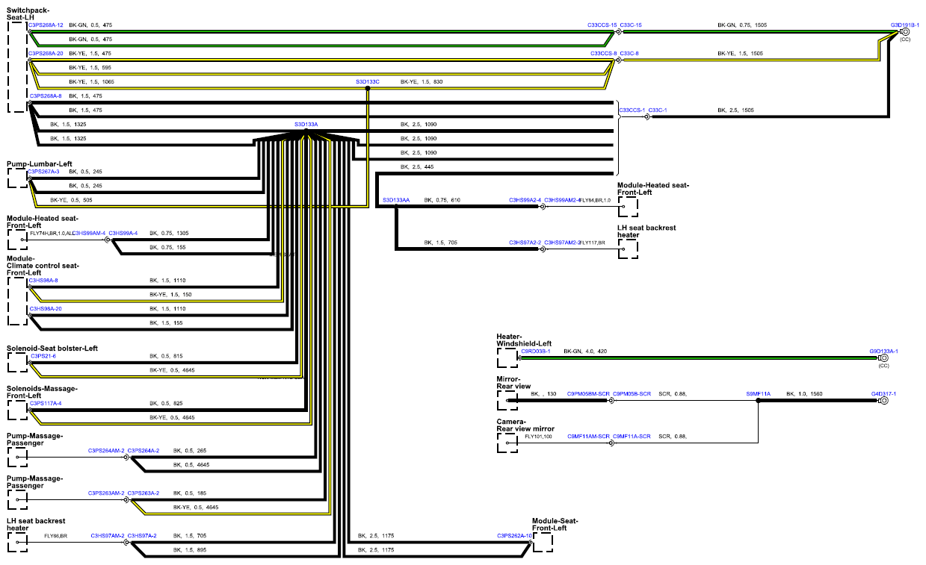Viewport: 926px width, 565px height.
Task: Open connector link C3PS268A-12
Action: [46, 25]
